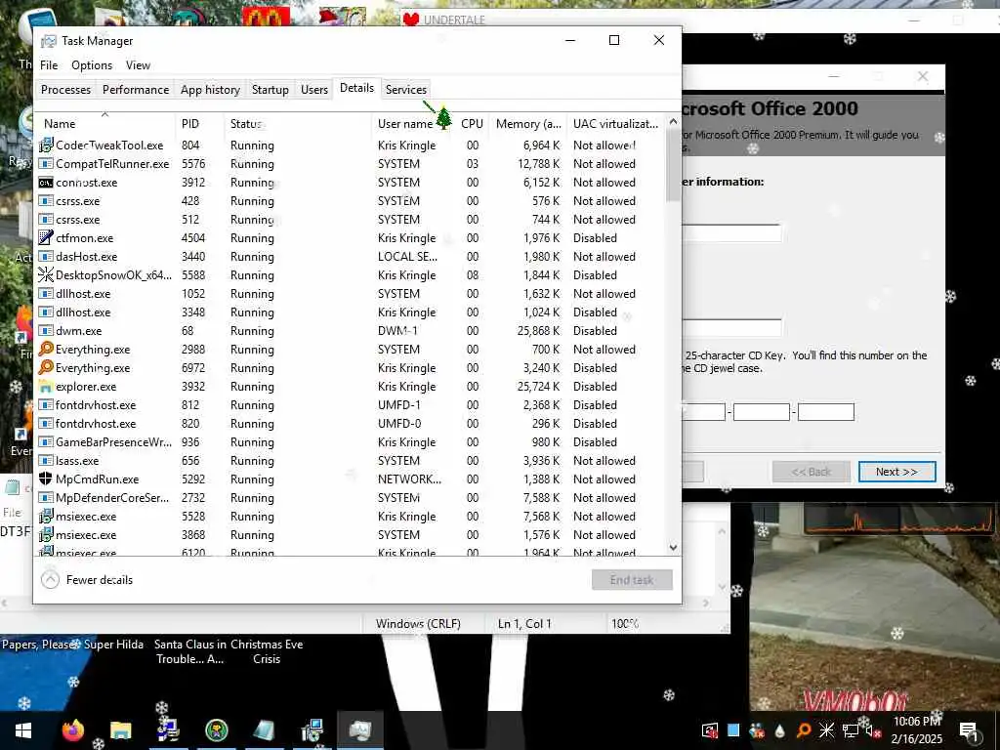Sort by the CPU column header
Image resolution: width=1000 pixels, height=750 pixels.
click(x=472, y=124)
